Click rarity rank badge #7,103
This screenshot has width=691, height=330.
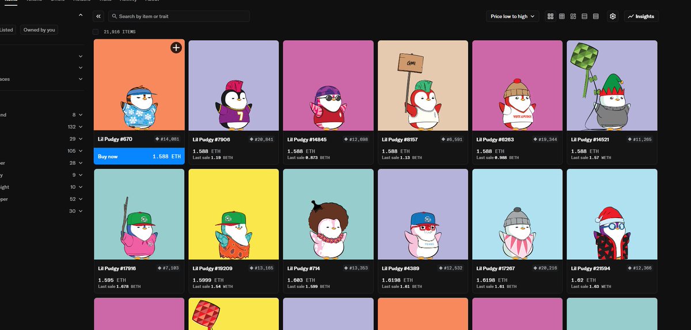[x=169, y=268]
